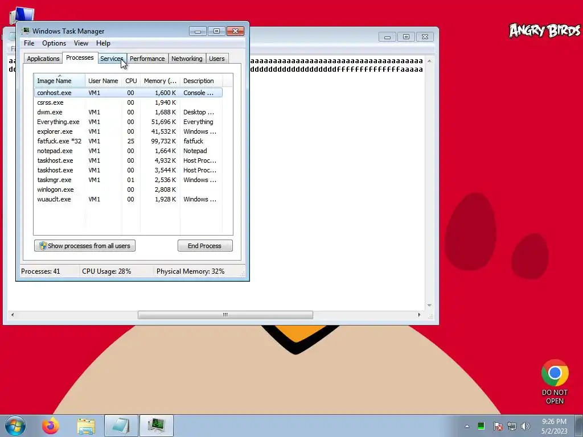The width and height of the screenshot is (583, 437).
Task: Close the Notepad window behind
Action: 425,37
